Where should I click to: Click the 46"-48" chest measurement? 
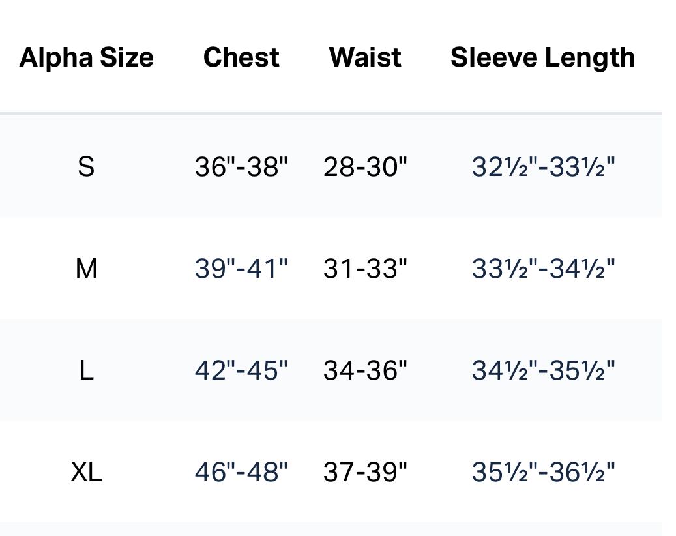[x=241, y=472]
